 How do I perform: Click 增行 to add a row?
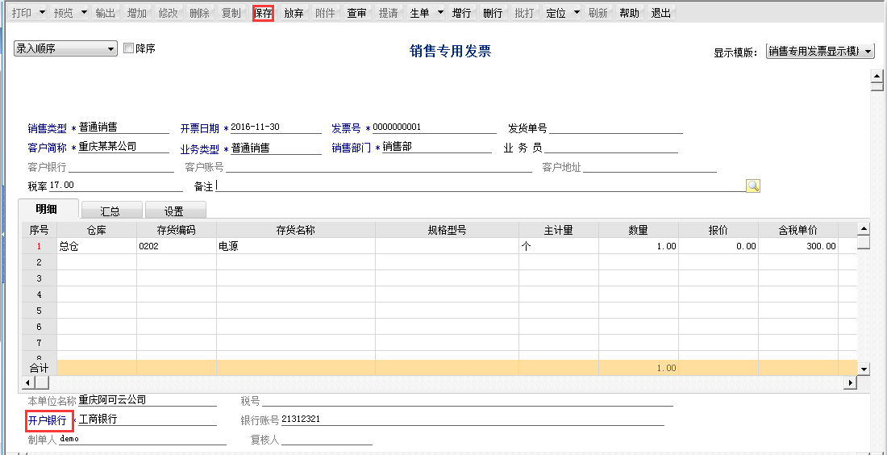[x=462, y=13]
